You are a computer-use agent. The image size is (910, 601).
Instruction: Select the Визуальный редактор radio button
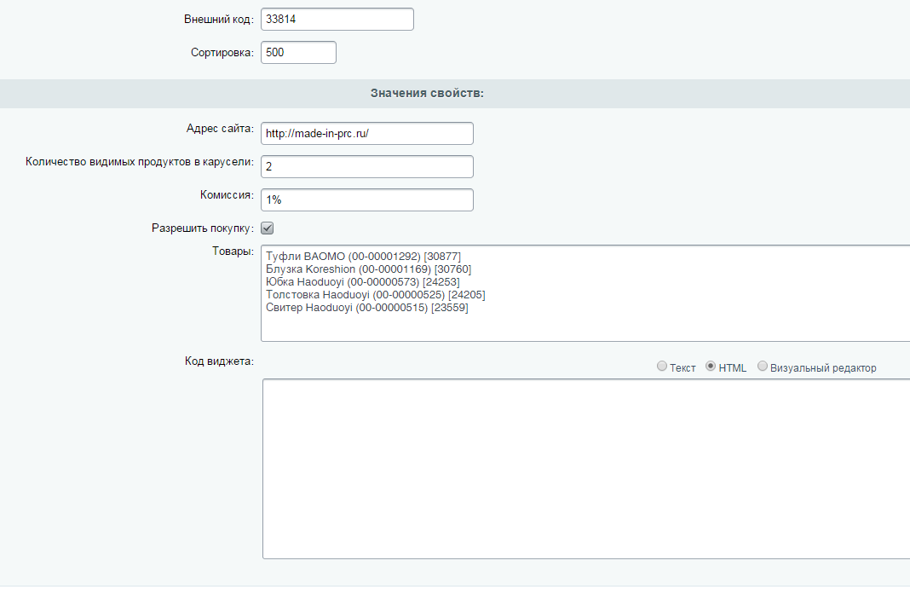click(762, 367)
